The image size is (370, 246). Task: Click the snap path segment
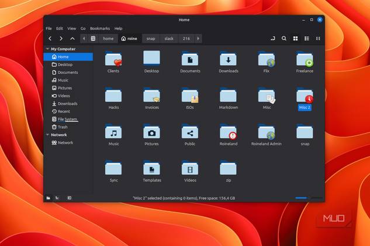pyautogui.click(x=151, y=38)
